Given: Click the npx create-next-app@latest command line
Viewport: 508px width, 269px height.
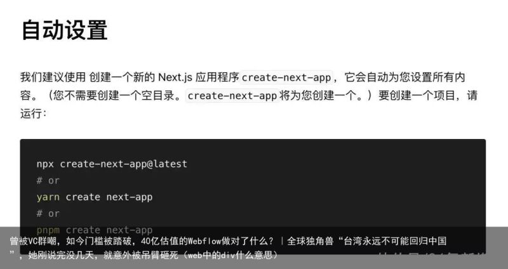Looking at the screenshot, I should pos(112,164).
